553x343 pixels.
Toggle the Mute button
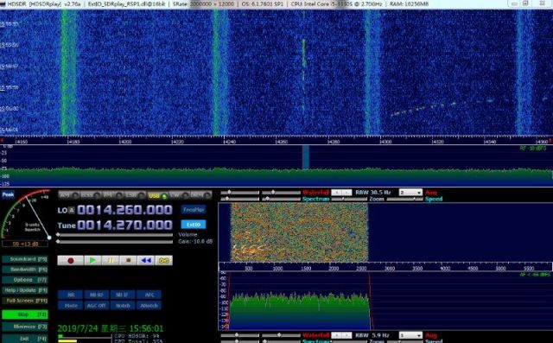click(71, 305)
